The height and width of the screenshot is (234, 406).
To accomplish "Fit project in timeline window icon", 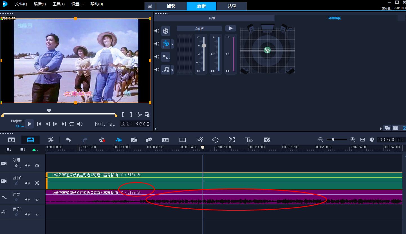I will 362,139.
